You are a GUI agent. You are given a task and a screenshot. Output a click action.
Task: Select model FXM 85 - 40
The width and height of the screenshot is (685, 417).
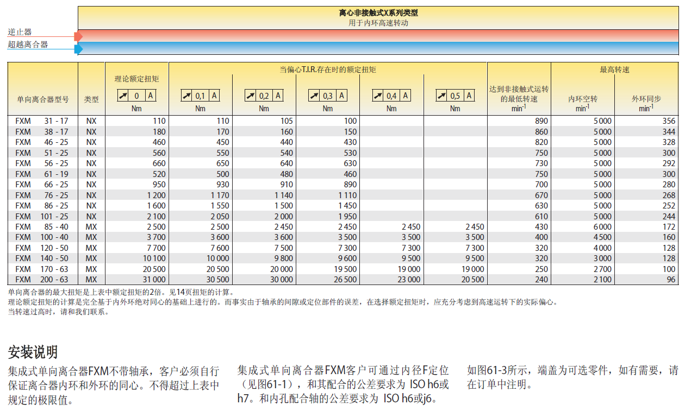point(42,227)
